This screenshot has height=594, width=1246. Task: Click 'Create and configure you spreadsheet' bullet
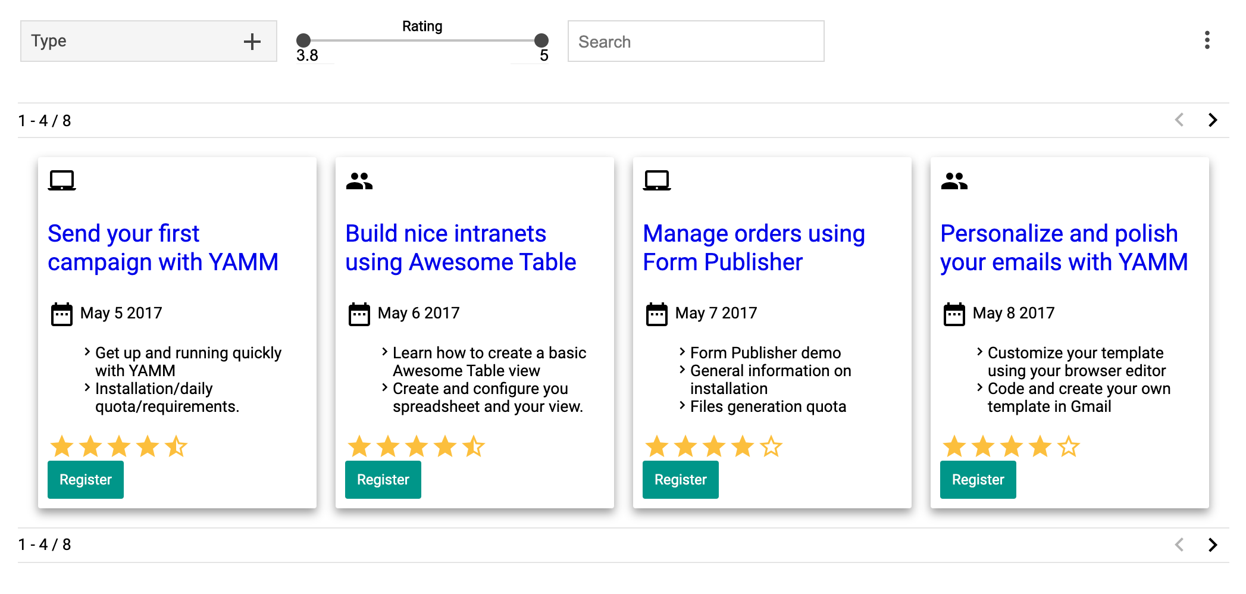(488, 398)
